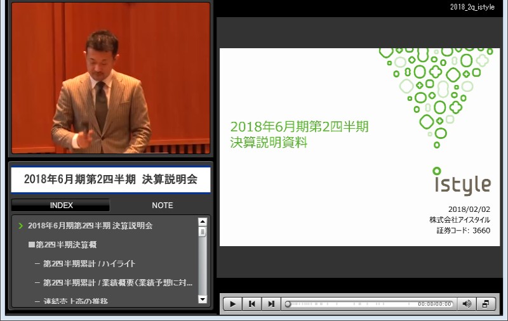Click the index list scroll-down arrow

click(203, 299)
